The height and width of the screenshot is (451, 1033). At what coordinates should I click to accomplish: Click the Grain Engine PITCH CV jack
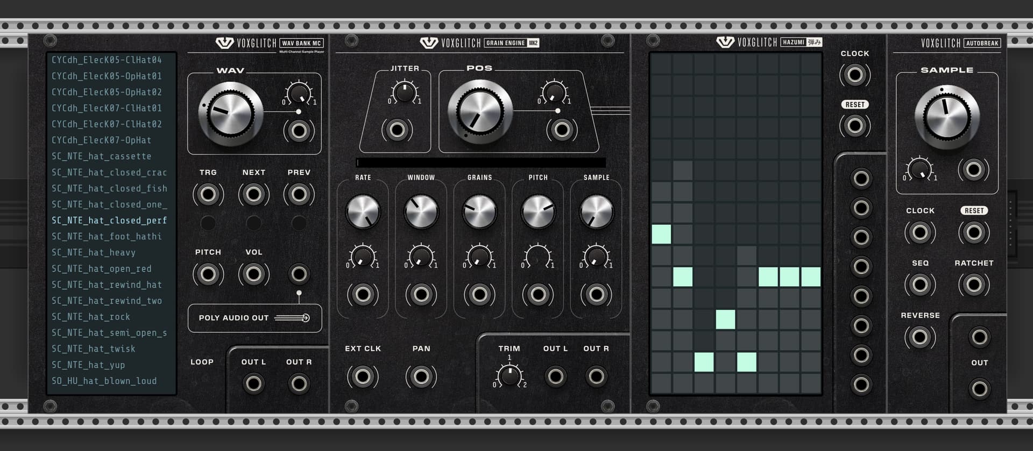pyautogui.click(x=538, y=294)
